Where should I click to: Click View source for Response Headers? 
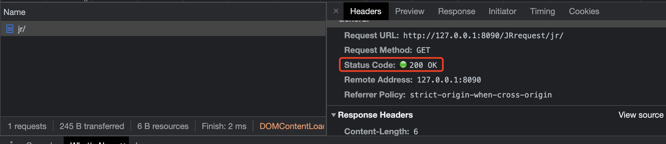click(x=641, y=115)
